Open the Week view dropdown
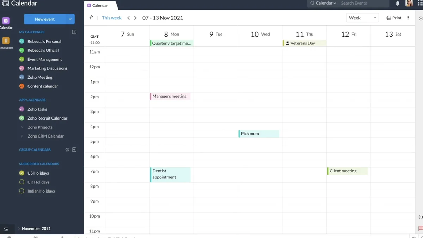423x238 pixels. pyautogui.click(x=362, y=18)
